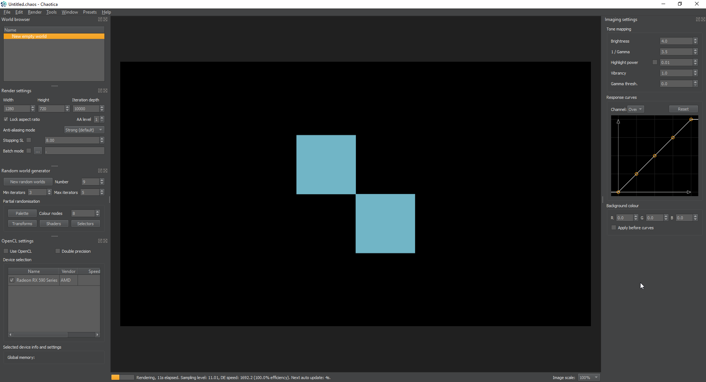Enable the Highlight power checkbox
Viewport: 706px width, 382px height.
pos(655,62)
